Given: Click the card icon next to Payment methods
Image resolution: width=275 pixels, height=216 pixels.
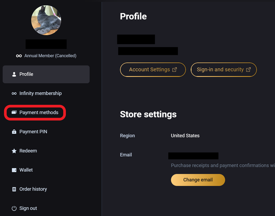Looking at the screenshot, I should 14,112.
